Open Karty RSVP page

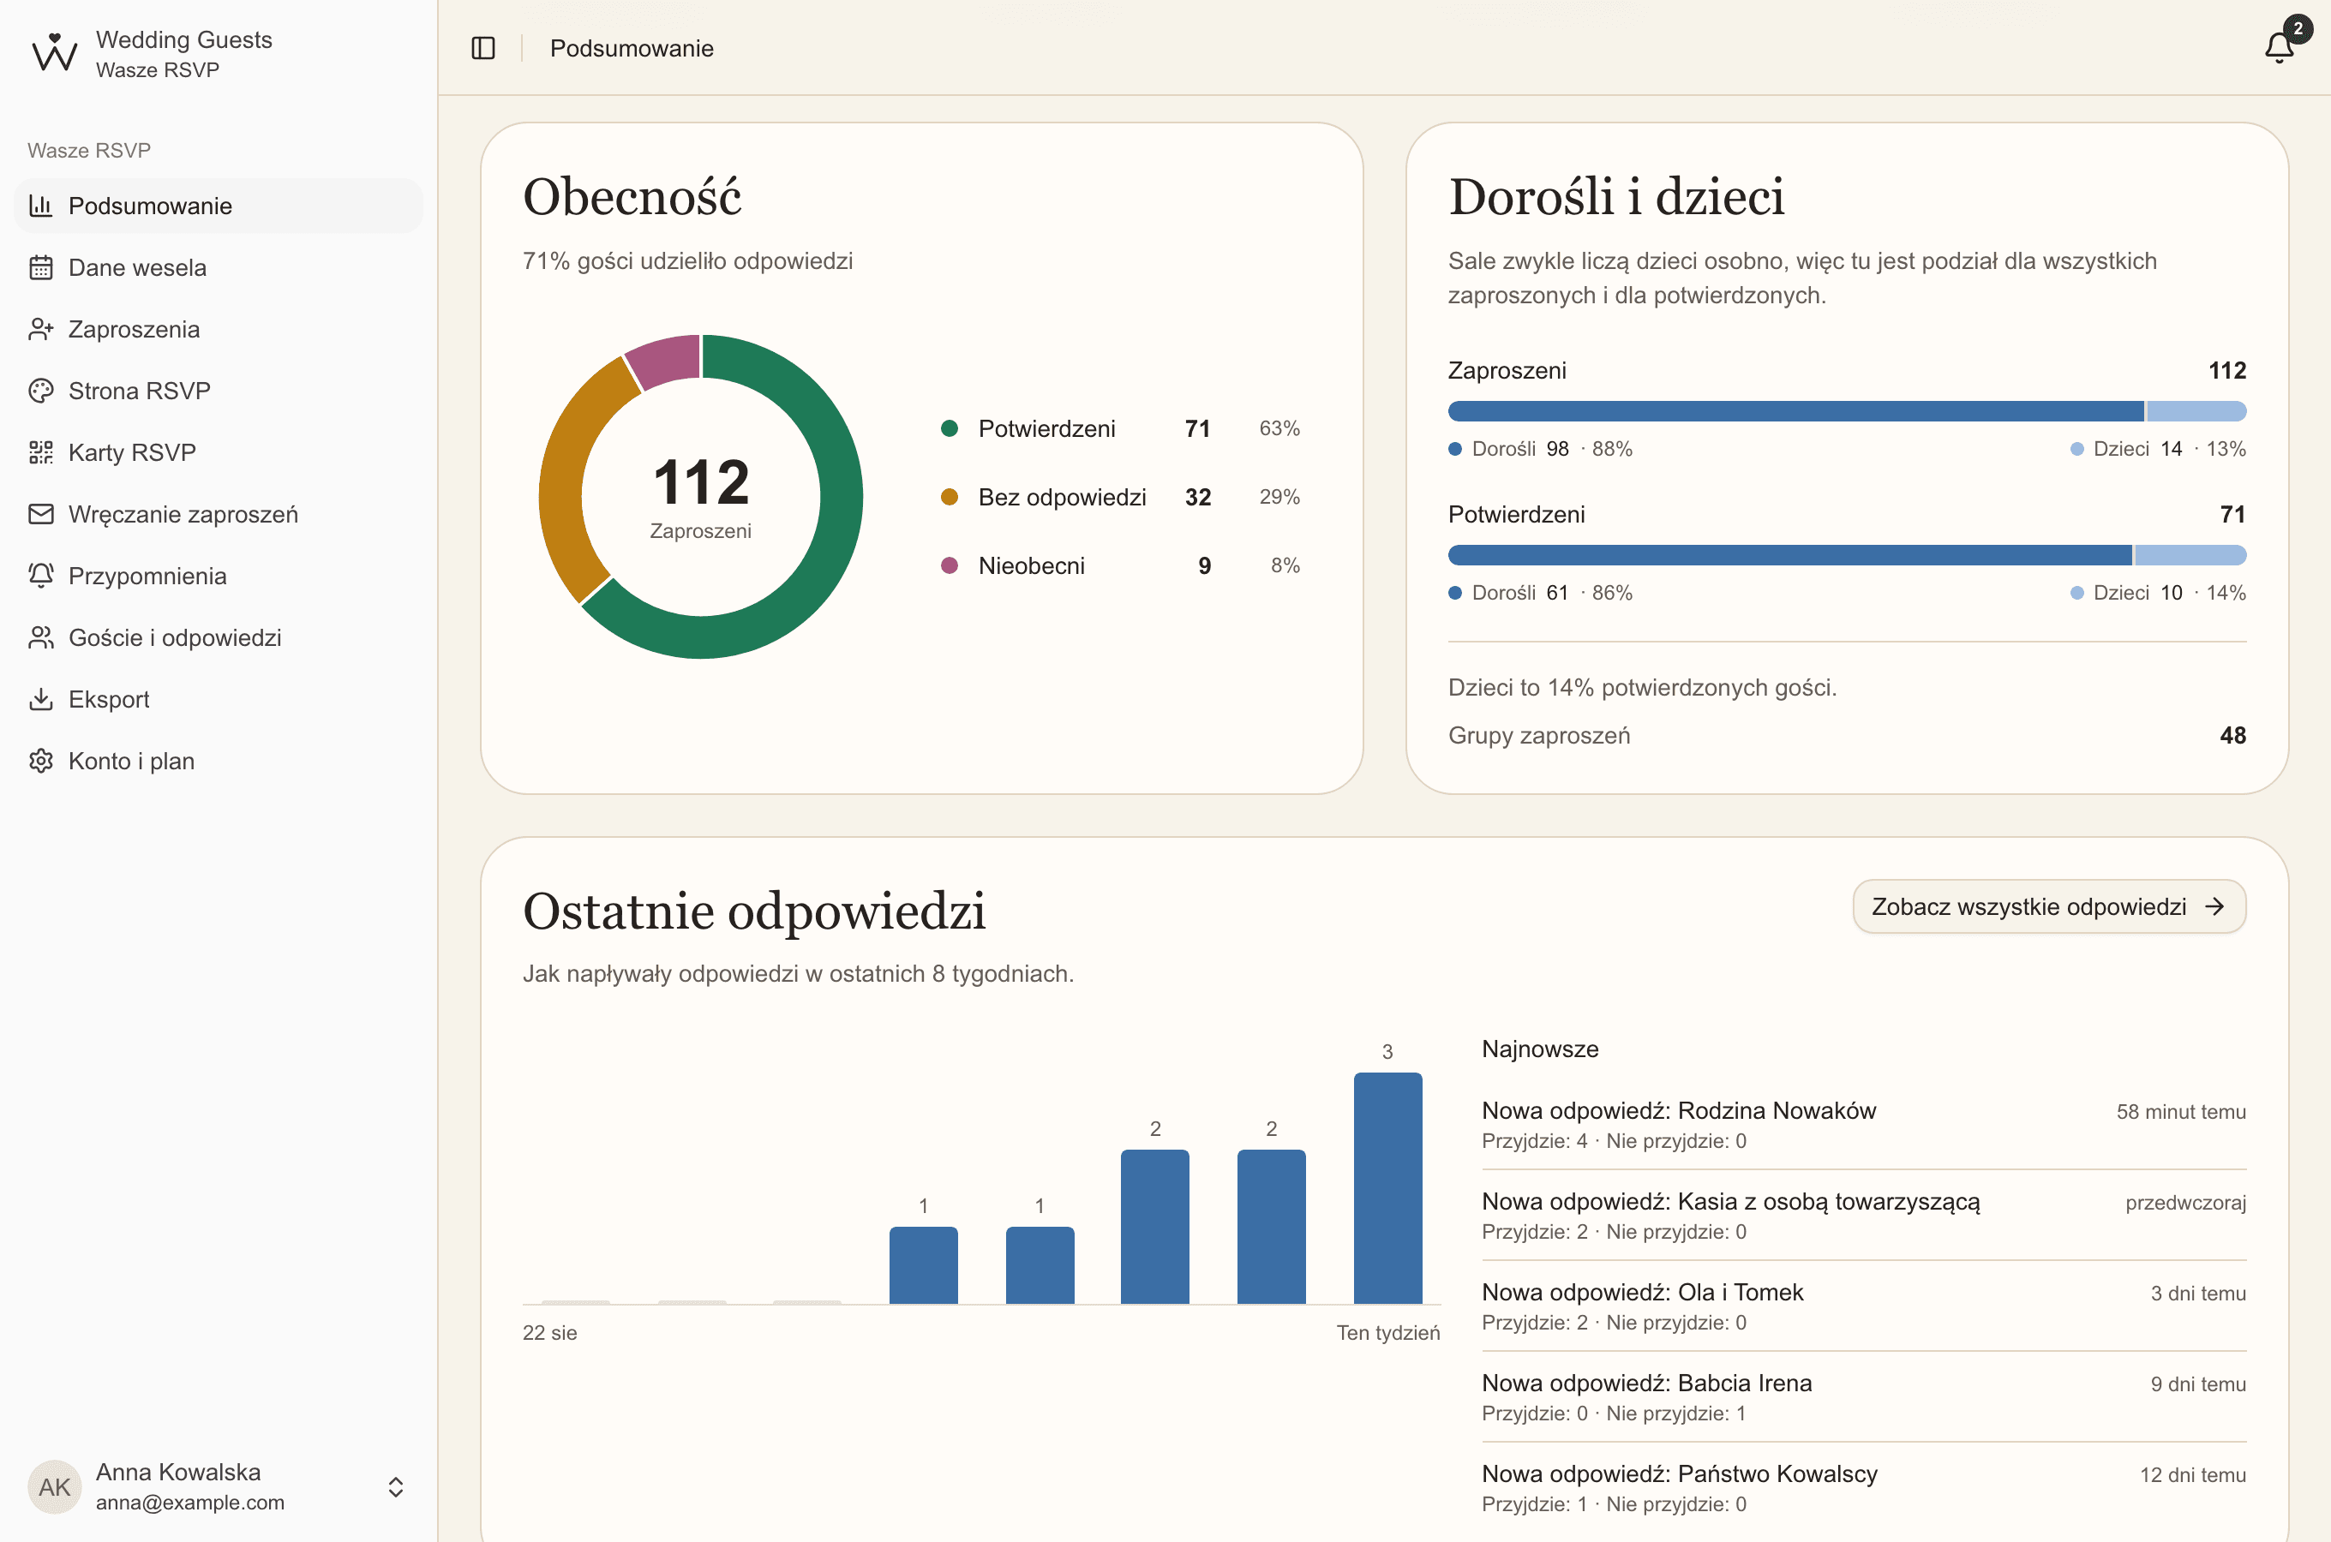219,452
